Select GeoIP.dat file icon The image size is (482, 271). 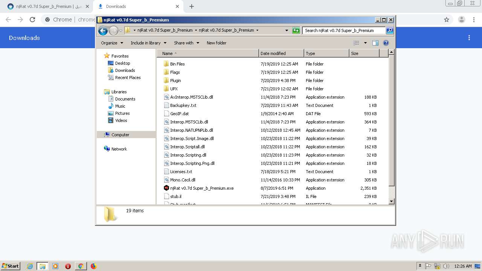point(166,114)
